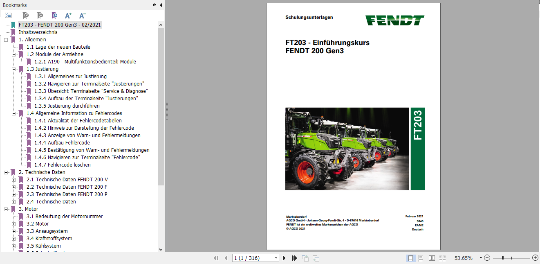Screen dimensions: 540x264
Task: Collapse the '2. Technische Daten' node
Action: click(6, 172)
